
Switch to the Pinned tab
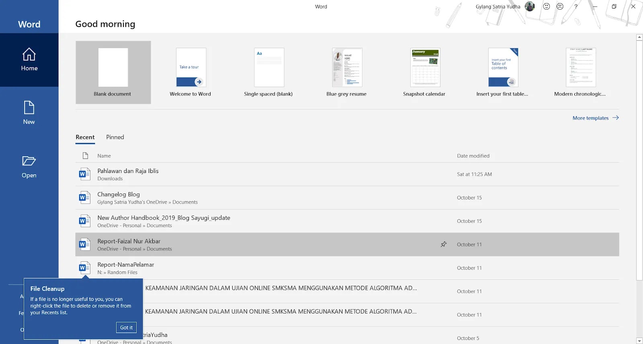click(115, 137)
